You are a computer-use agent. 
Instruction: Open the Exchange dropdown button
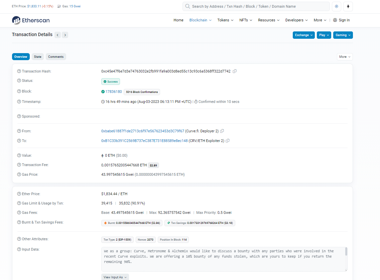(x=304, y=35)
